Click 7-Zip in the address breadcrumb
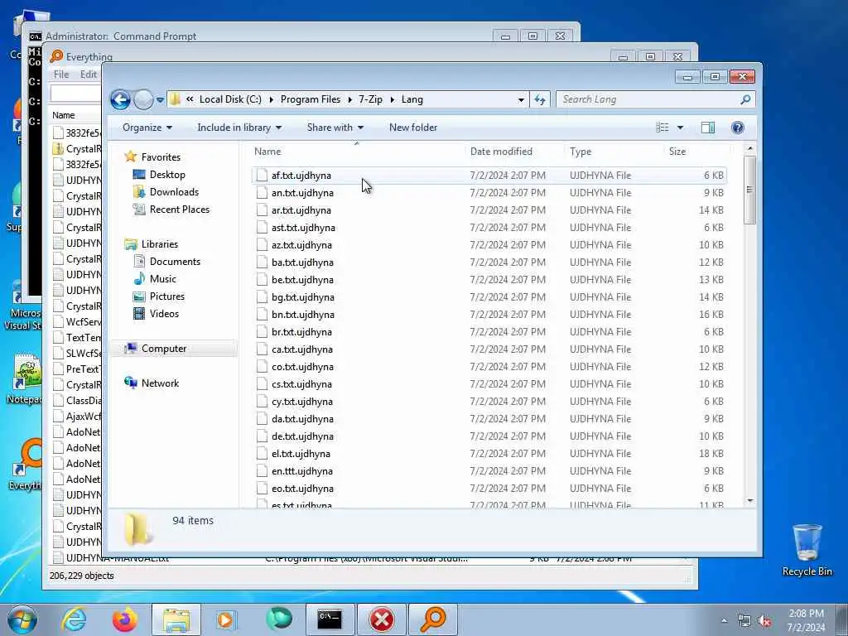The height and width of the screenshot is (636, 848). point(370,99)
